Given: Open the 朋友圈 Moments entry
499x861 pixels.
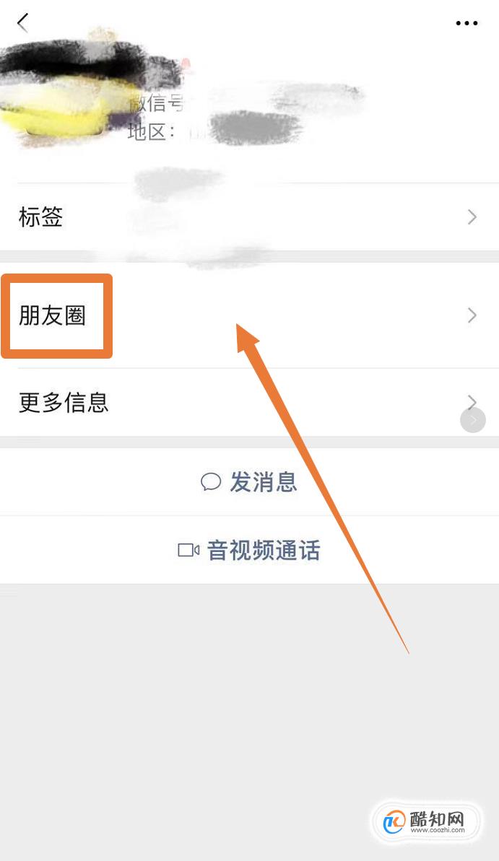Looking at the screenshot, I should pyautogui.click(x=250, y=315).
